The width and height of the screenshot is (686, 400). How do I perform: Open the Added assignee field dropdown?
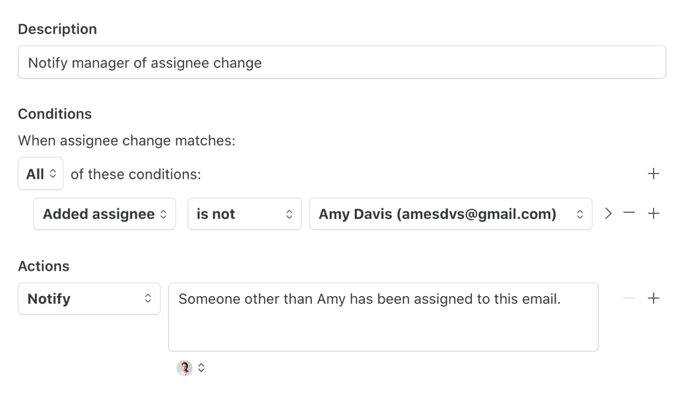(104, 214)
